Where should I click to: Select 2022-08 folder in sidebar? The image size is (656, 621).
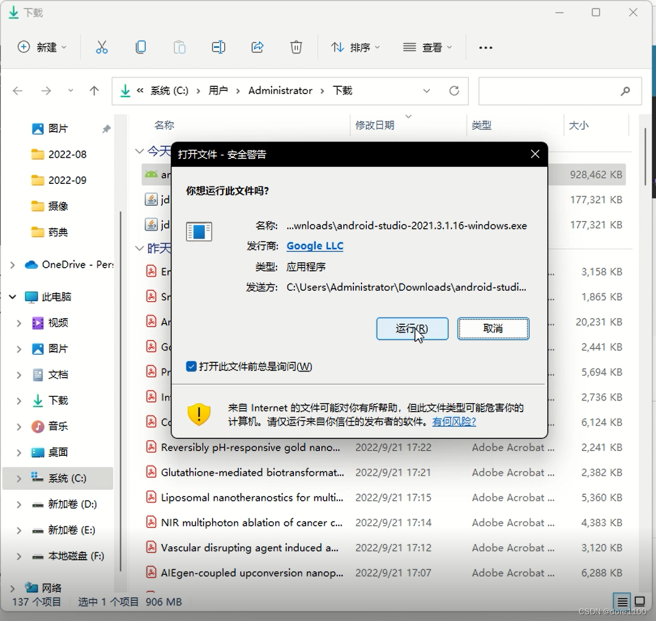point(58,154)
